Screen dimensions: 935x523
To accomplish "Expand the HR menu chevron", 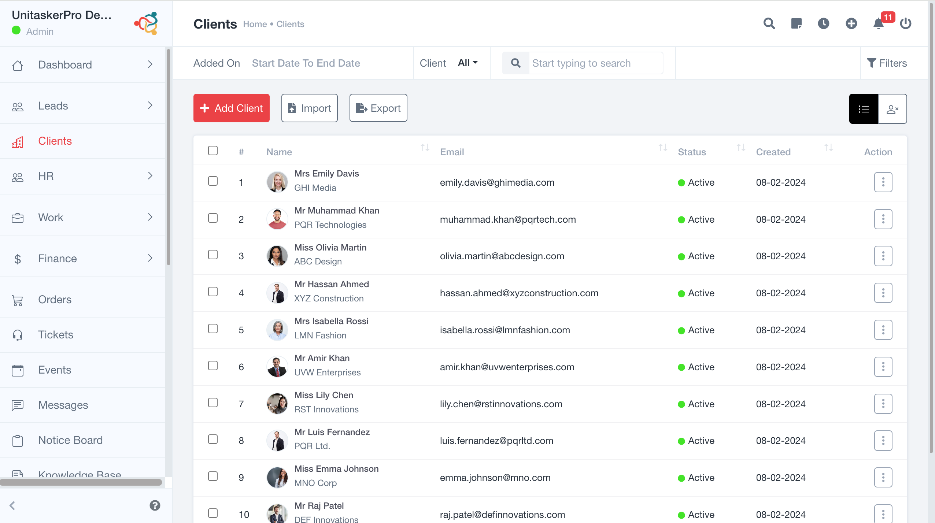I will click(150, 176).
